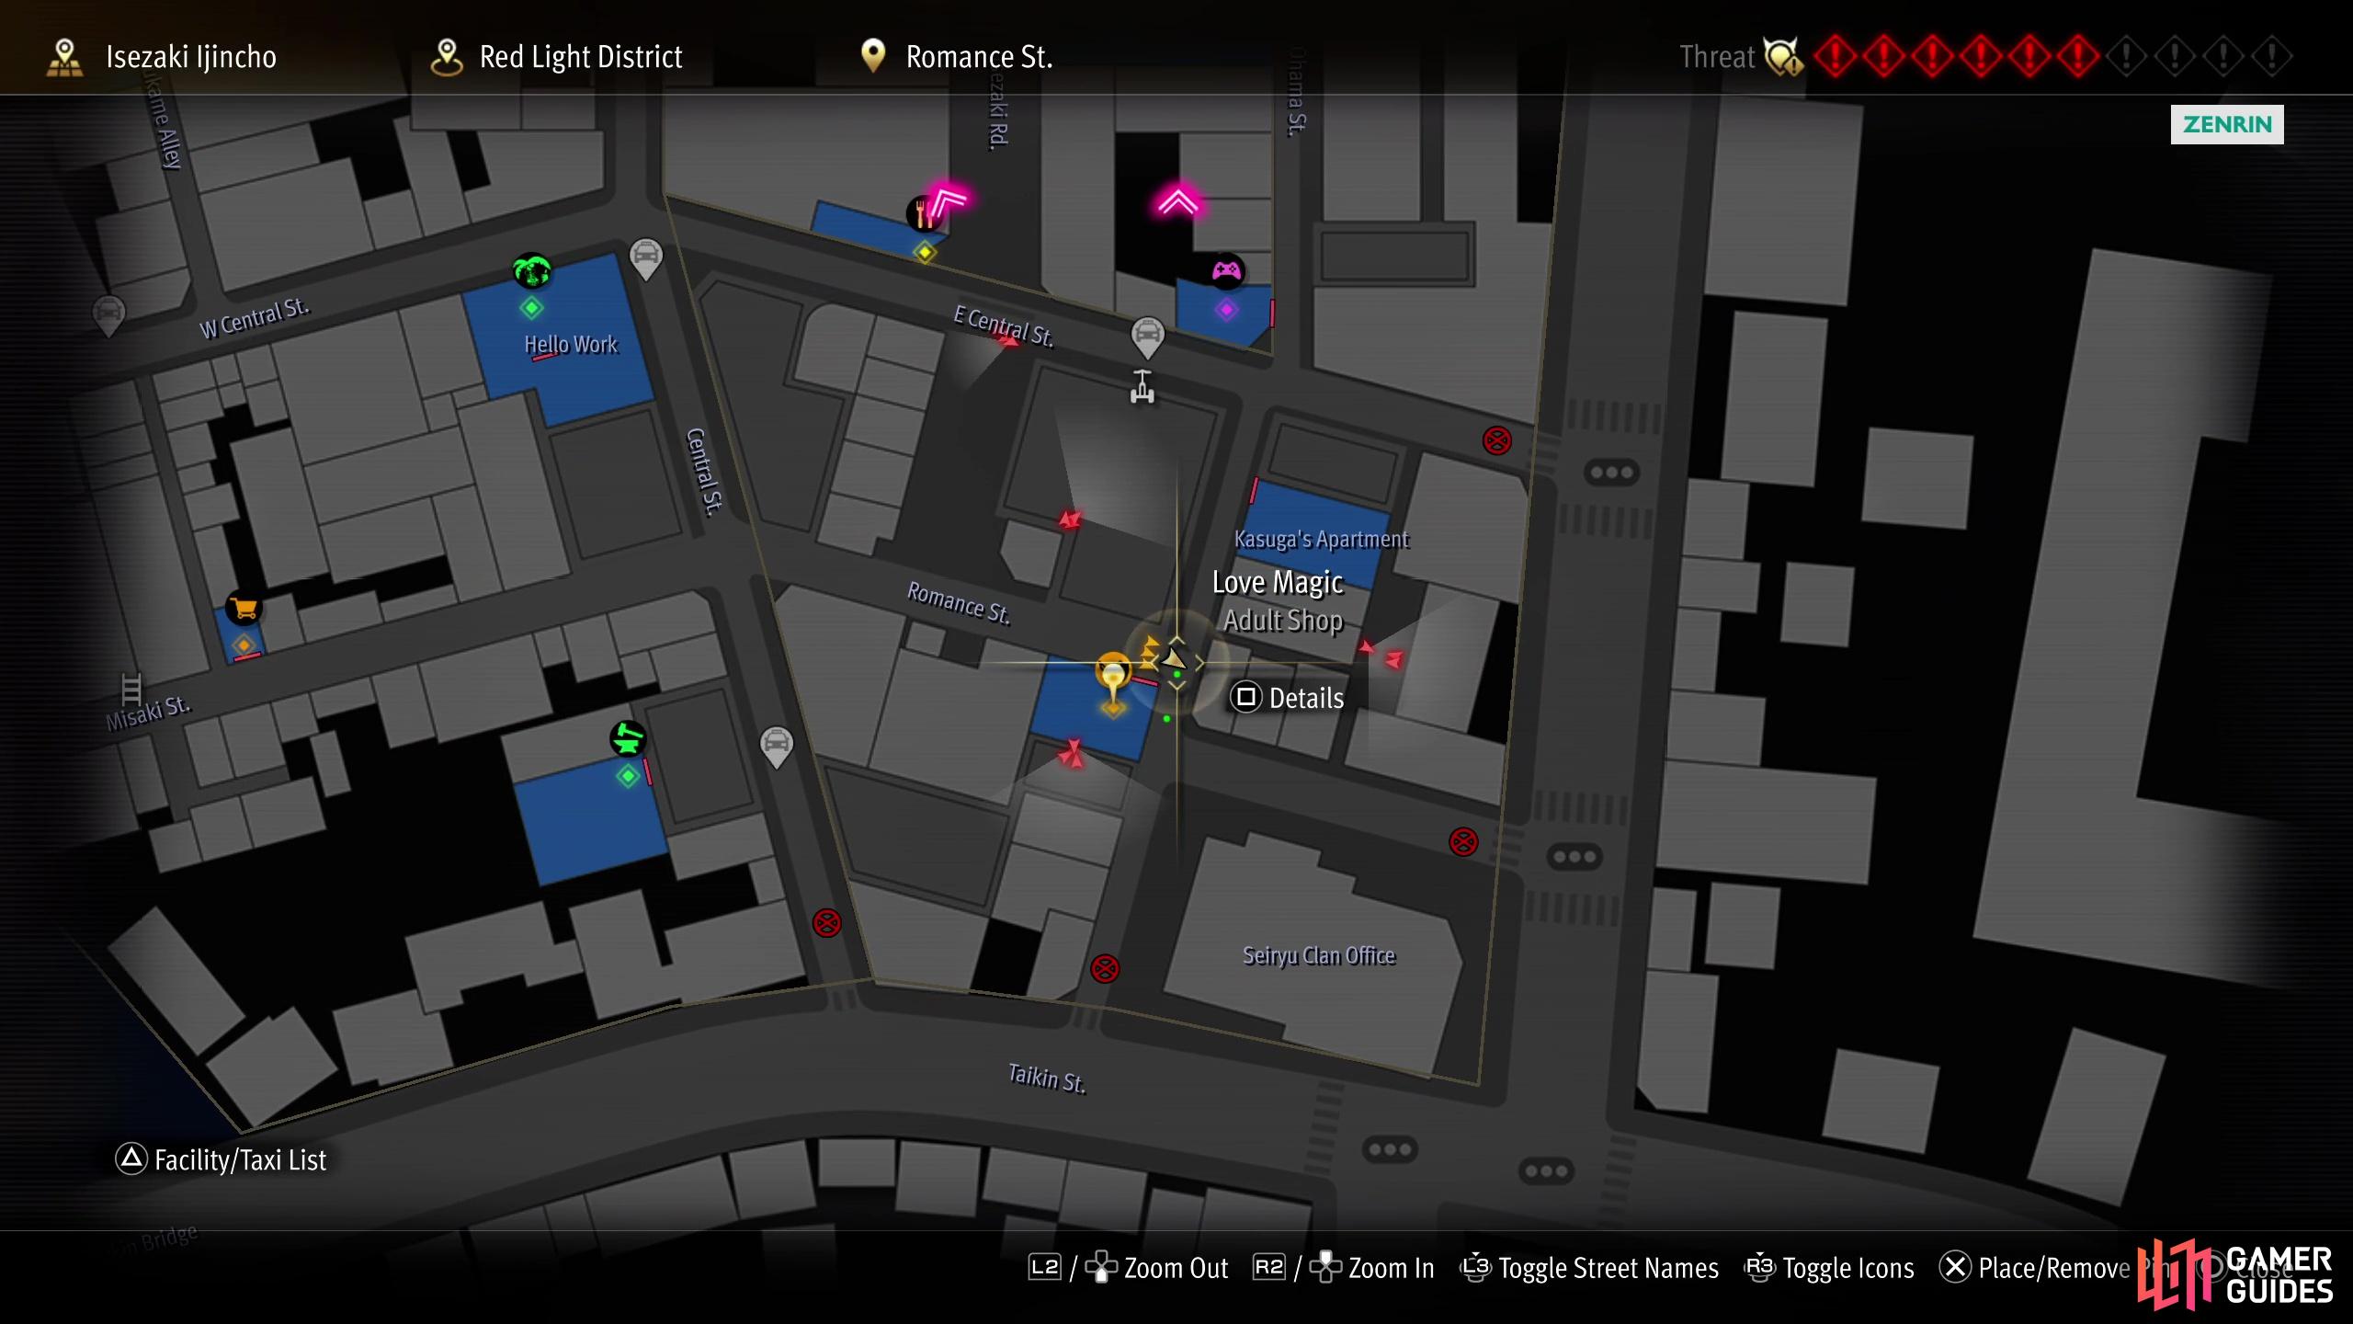Click the W Central St. street label

(255, 318)
